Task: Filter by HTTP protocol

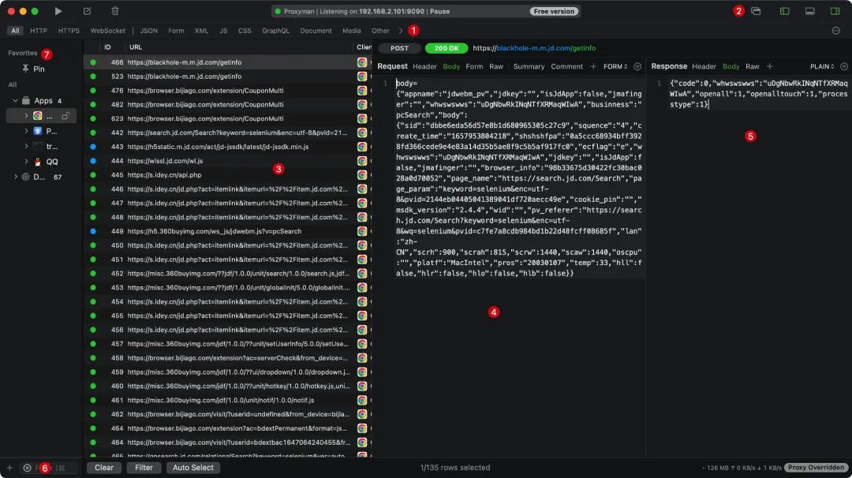Action: click(39, 31)
